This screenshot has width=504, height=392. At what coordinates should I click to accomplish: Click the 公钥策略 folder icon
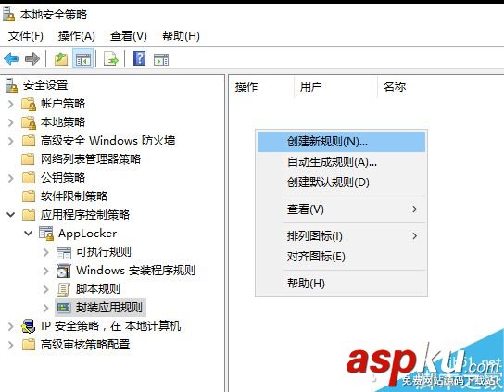tap(29, 178)
